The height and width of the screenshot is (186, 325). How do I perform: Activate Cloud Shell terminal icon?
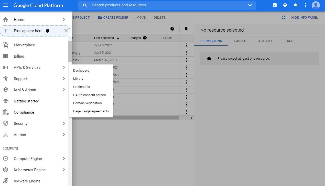pos(275,5)
